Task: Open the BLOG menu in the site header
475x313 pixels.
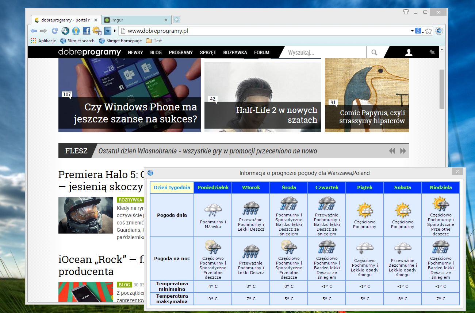Action: point(156,52)
